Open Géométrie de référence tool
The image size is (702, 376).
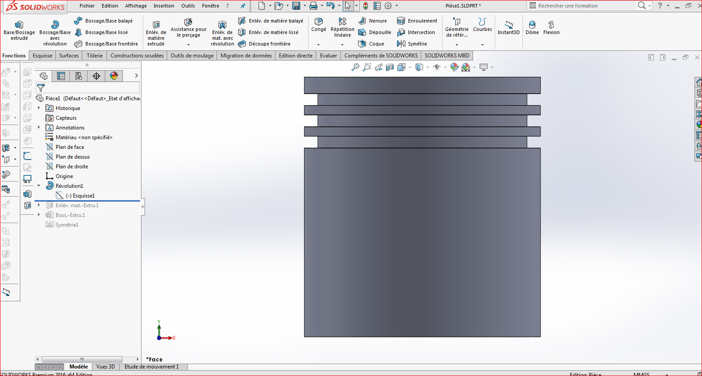coord(457,27)
